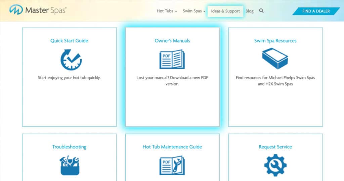Open the Ideas & Support menu

[225, 11]
